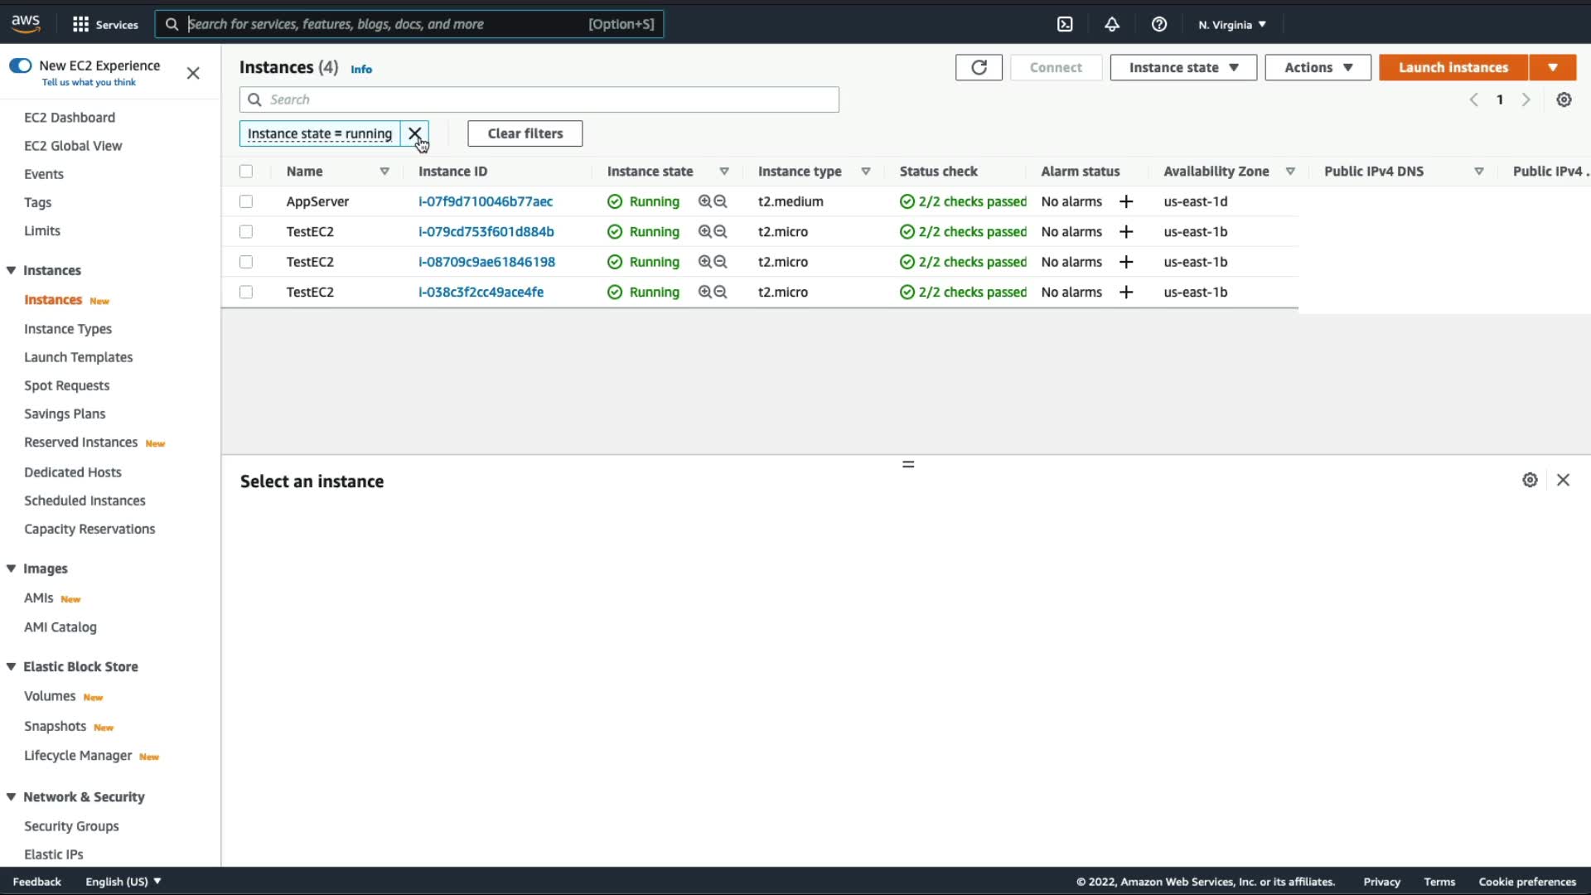Open instance i-079cd753f601d884b link

click(486, 231)
